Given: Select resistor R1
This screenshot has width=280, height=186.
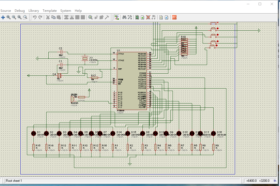Looking at the screenshot, I should click(x=113, y=147).
